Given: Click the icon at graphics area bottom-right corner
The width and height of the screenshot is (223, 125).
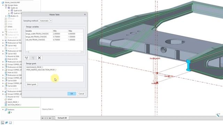Looking at the screenshot, I should pyautogui.click(x=218, y=115).
